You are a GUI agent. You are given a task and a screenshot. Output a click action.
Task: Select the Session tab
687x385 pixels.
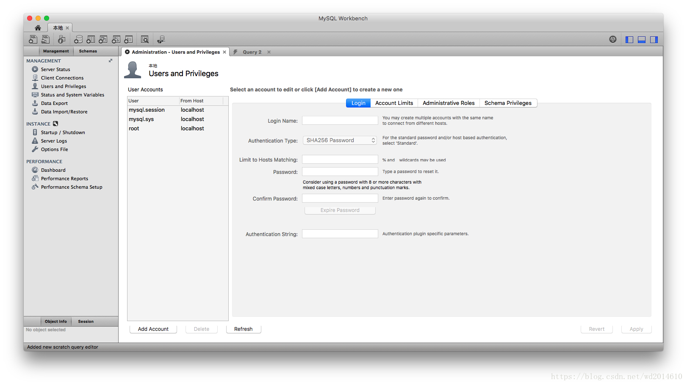coord(86,322)
